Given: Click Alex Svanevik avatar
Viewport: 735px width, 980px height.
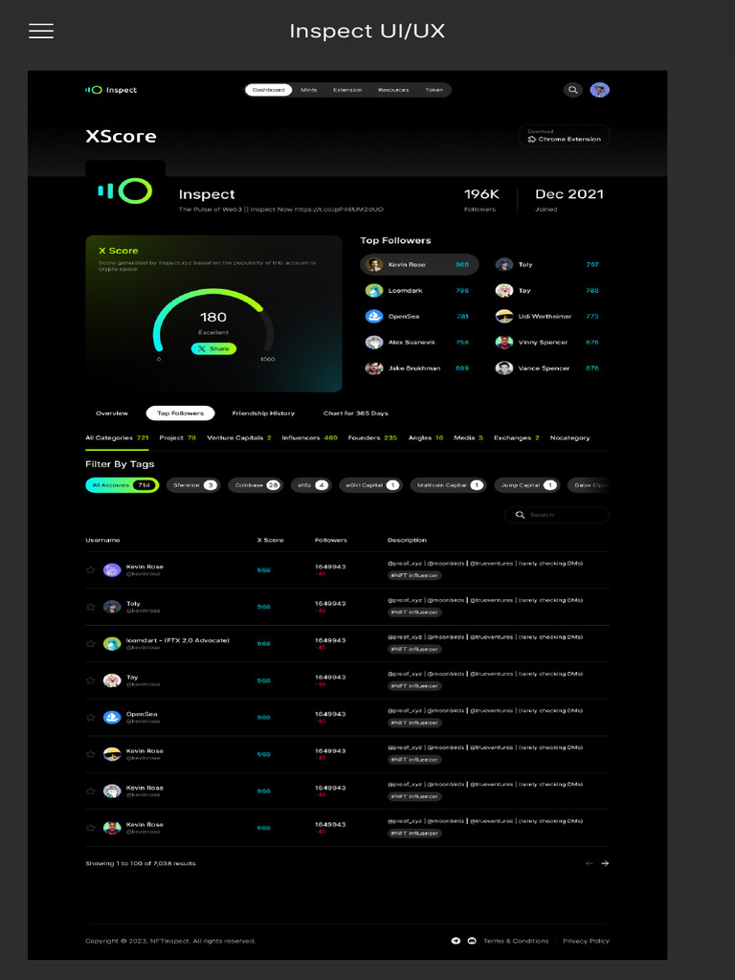Looking at the screenshot, I should pos(374,343).
